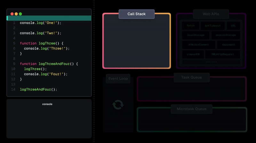This screenshot has width=256, height=143.
Task: Select the Call Stack label
Action: (137, 14)
